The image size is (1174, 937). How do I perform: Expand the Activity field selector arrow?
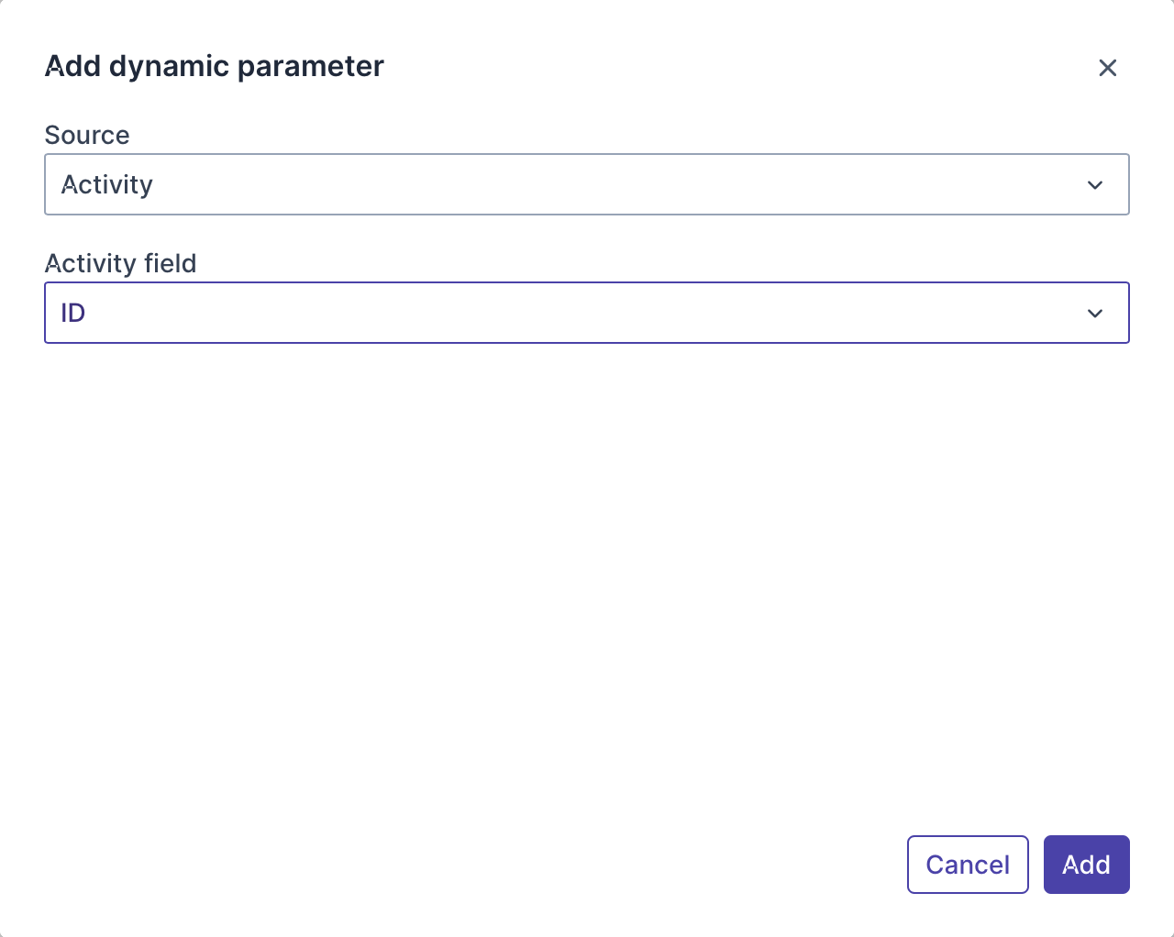1094,314
